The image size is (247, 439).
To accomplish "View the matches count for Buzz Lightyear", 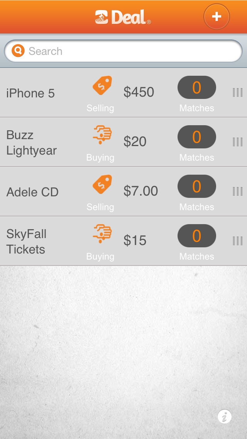I will tap(197, 137).
